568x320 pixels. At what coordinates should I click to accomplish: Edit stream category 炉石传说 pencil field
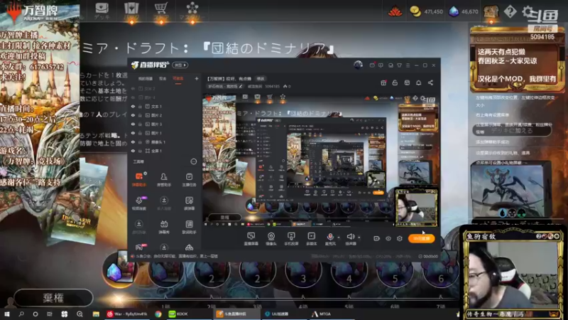point(224,86)
